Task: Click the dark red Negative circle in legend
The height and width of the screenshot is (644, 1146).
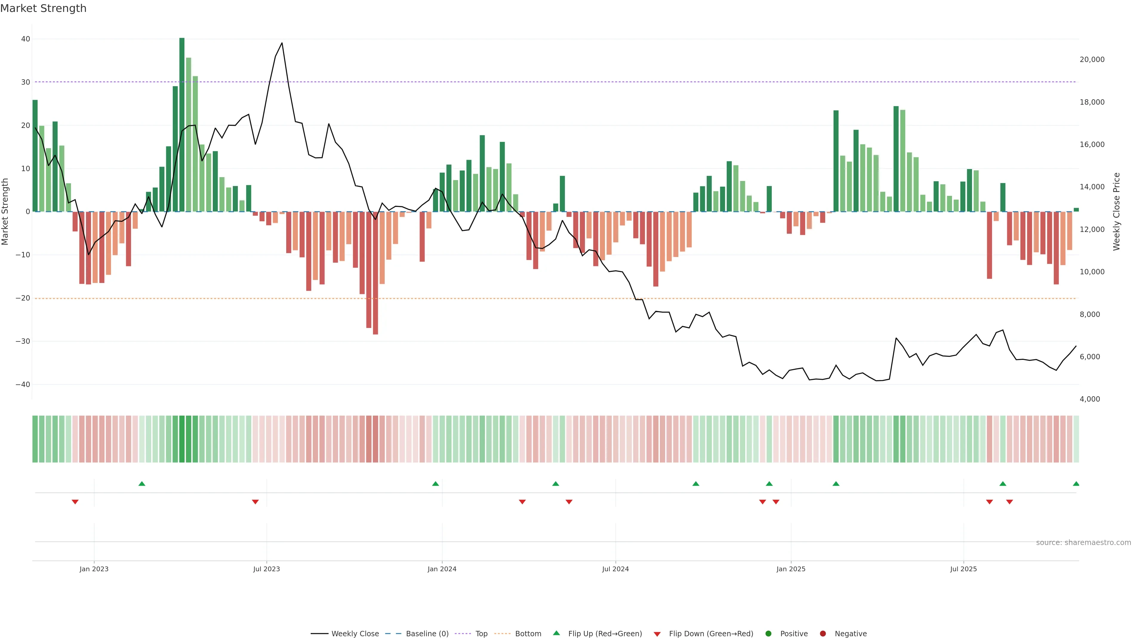Action: [822, 633]
